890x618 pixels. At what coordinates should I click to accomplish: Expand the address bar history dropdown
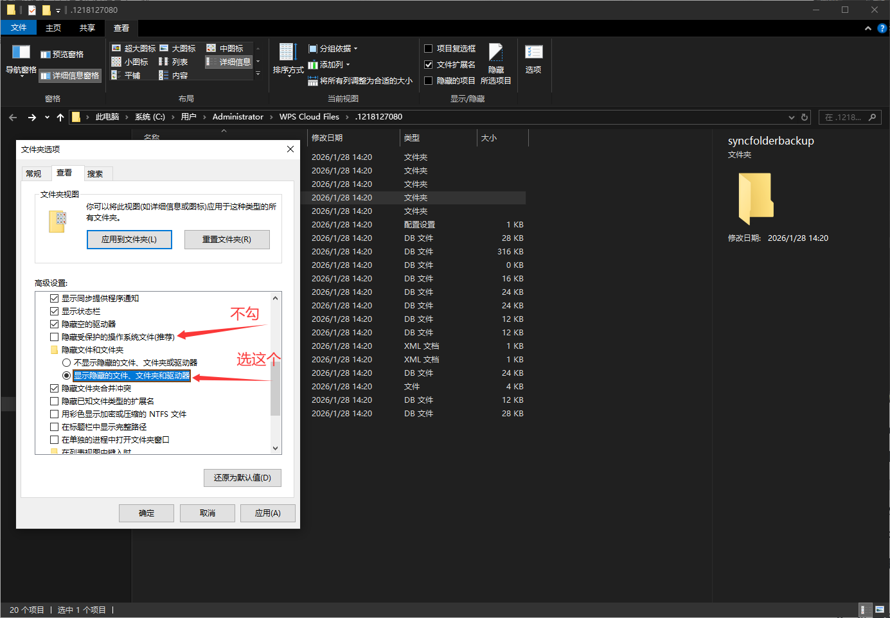point(791,117)
